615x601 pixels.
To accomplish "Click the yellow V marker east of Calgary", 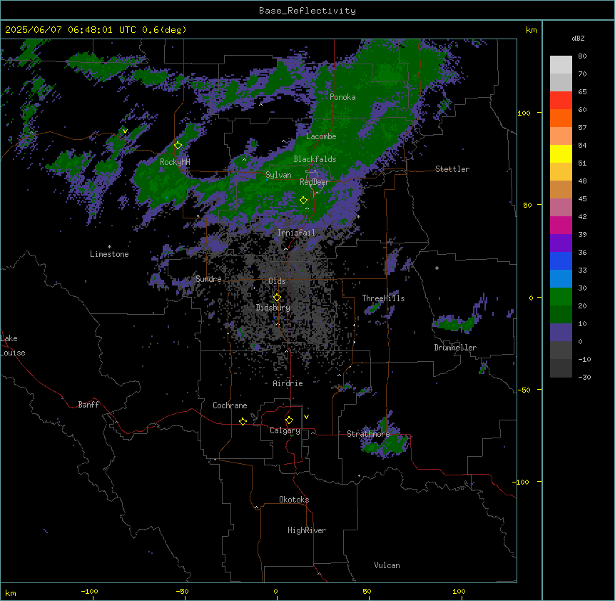I will click(306, 417).
